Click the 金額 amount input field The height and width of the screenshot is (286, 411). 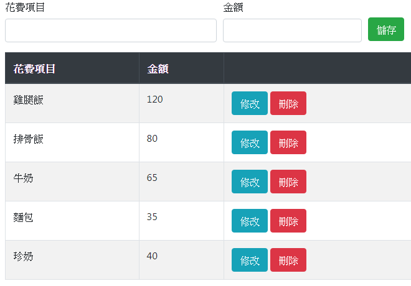pos(292,30)
